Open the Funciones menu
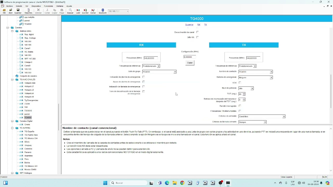 tap(48, 6)
